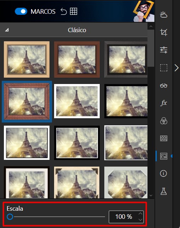The height and width of the screenshot is (228, 180).
Task: Increase Escala with the up stepper arrow
Action: click(140, 214)
